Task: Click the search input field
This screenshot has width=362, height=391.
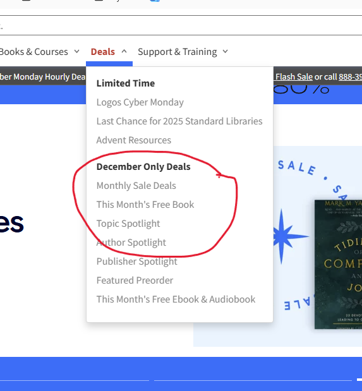Action: pos(181,25)
